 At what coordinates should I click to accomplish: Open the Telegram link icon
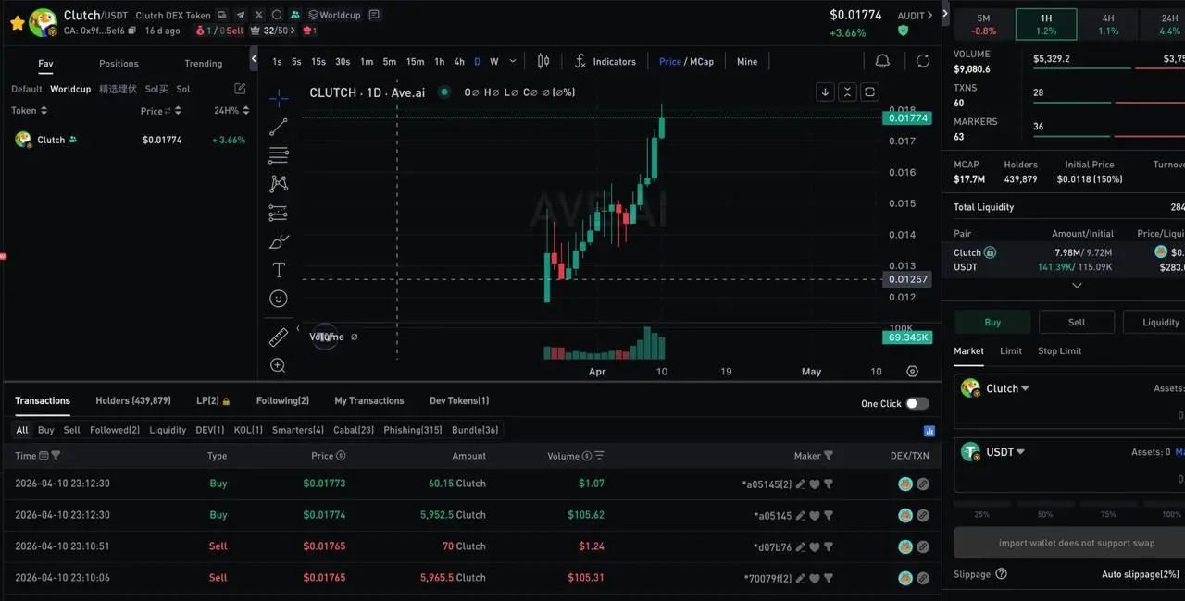click(x=241, y=15)
